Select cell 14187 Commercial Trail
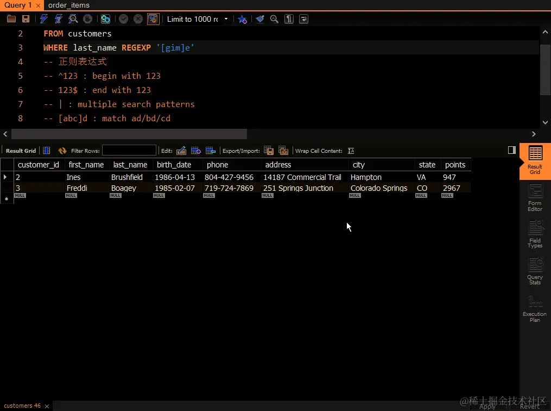The width and height of the screenshot is (551, 411). [x=302, y=177]
